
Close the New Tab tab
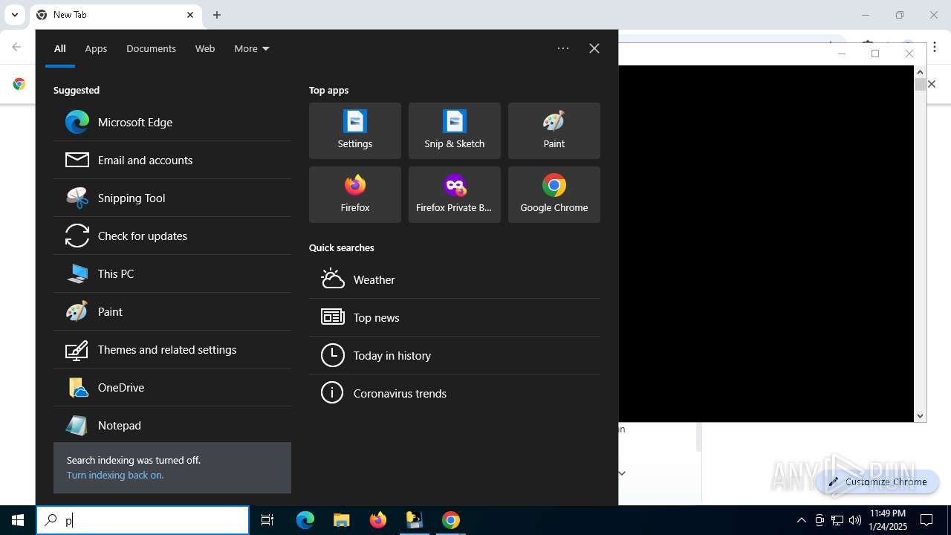190,15
